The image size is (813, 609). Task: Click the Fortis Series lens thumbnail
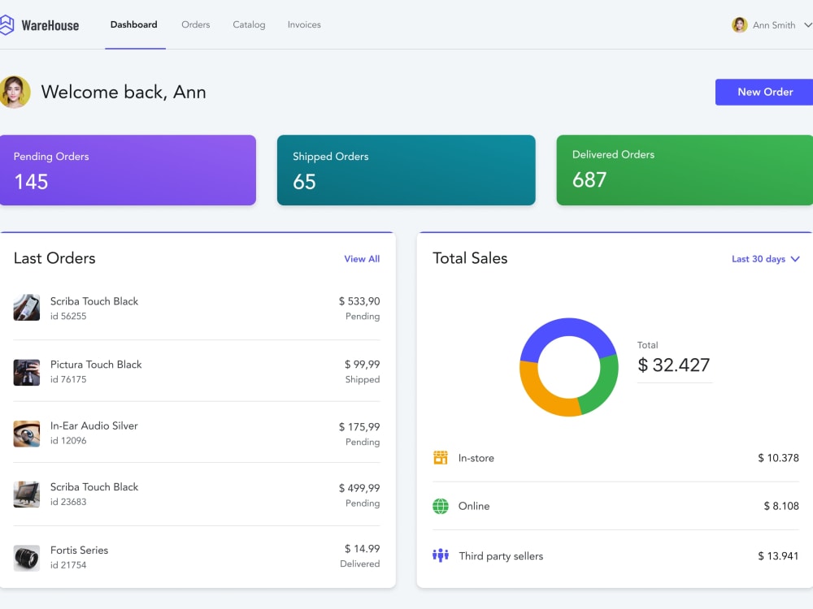pos(27,558)
